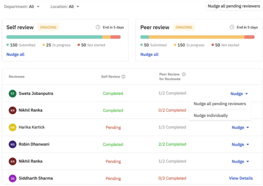Click the 150 Submitted self review count

click(x=21, y=45)
